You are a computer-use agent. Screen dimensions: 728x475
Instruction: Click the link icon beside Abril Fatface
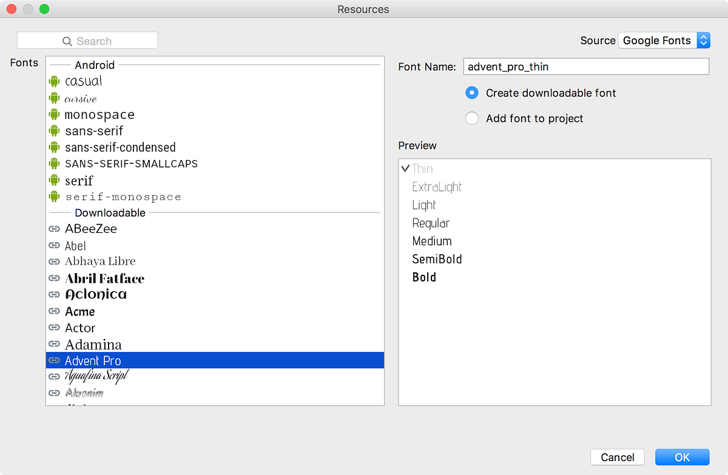[x=55, y=278]
